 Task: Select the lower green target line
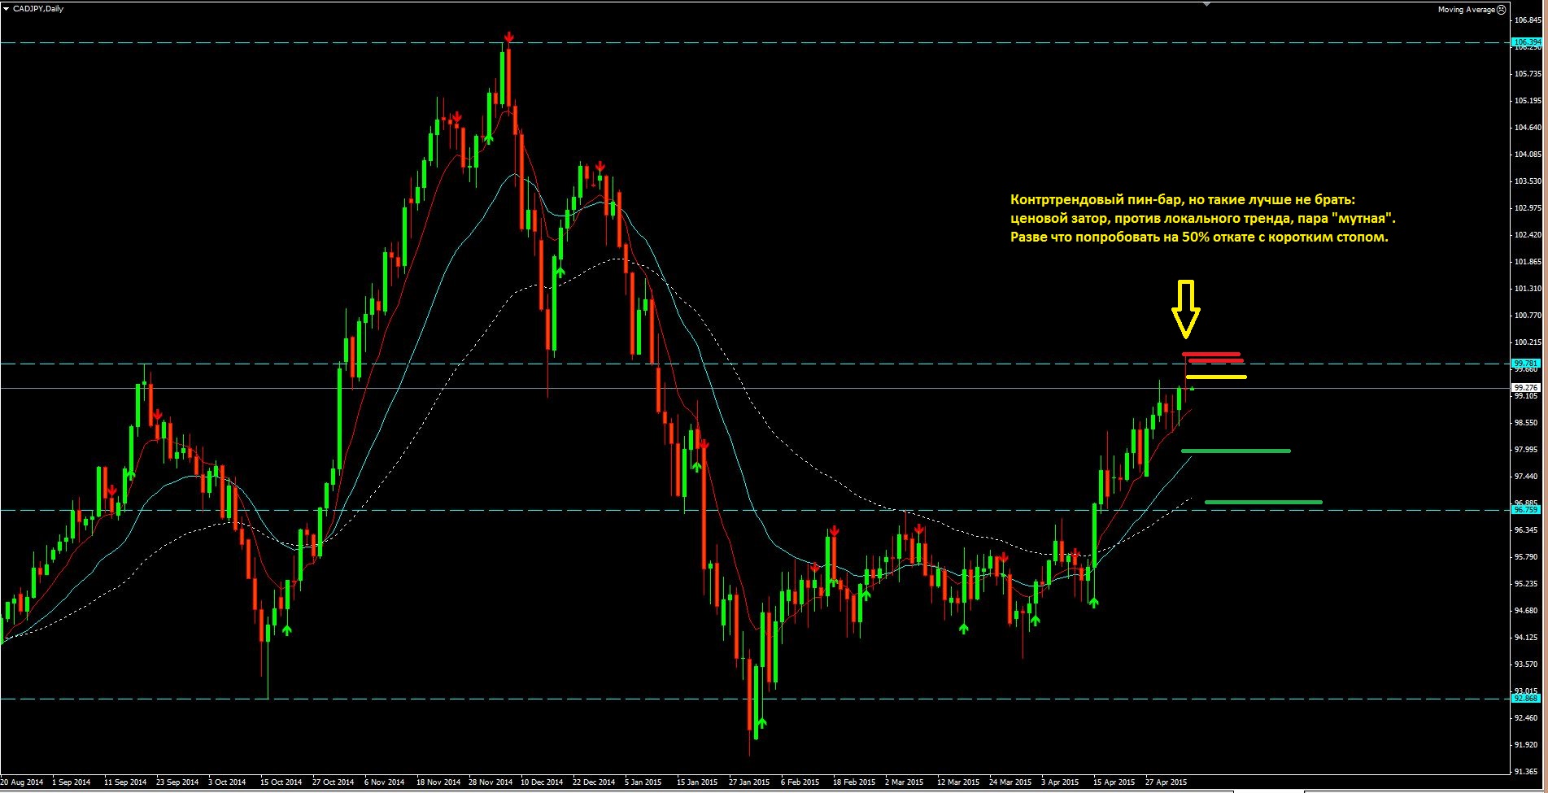coord(1263,503)
